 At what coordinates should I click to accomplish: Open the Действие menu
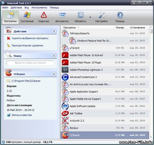pos(16,7)
